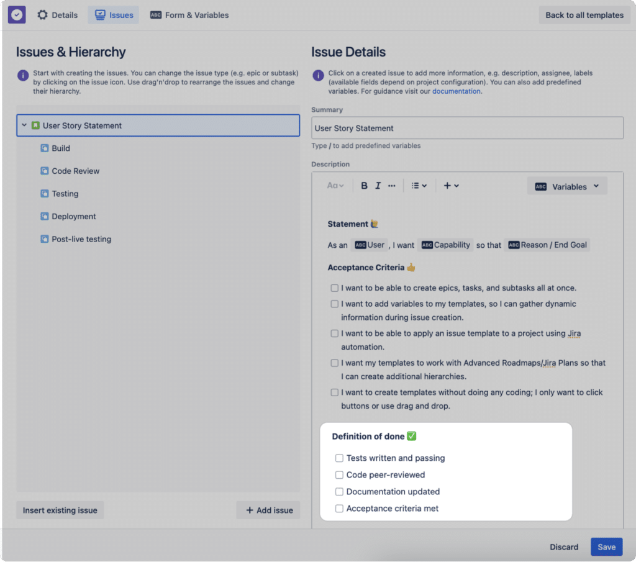Switch to the Form & Variables tab
Screen dimensions: 636x562
(189, 15)
